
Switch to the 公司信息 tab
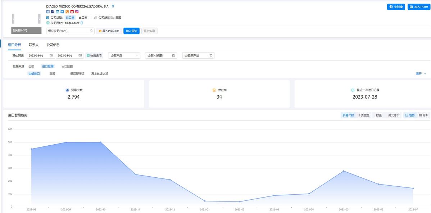(53, 45)
